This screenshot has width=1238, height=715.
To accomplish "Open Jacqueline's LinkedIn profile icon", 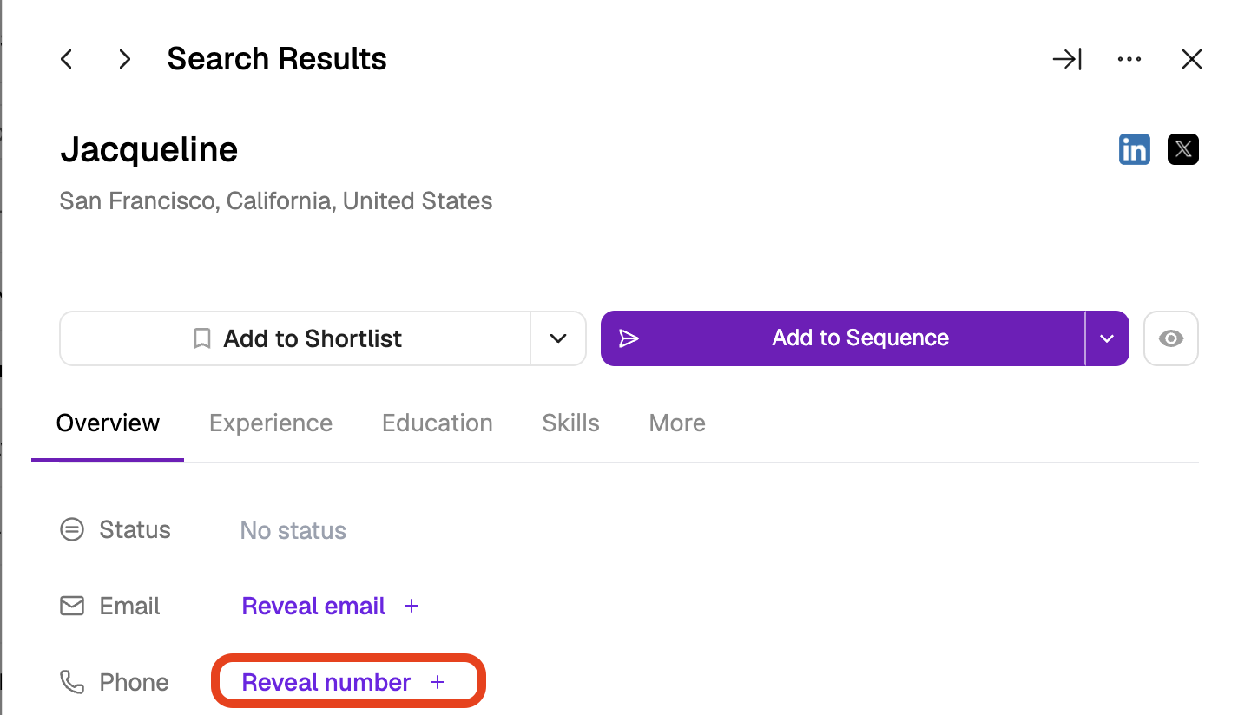I will [1134, 149].
